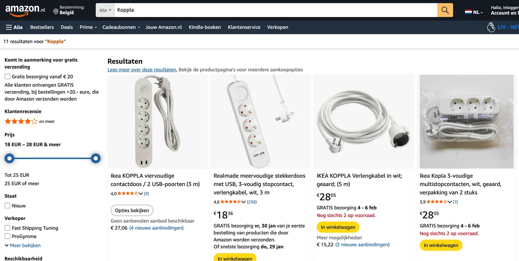
Task: Enable Gratis bezorging vanaf € 20 checkbox
Action: coord(7,76)
